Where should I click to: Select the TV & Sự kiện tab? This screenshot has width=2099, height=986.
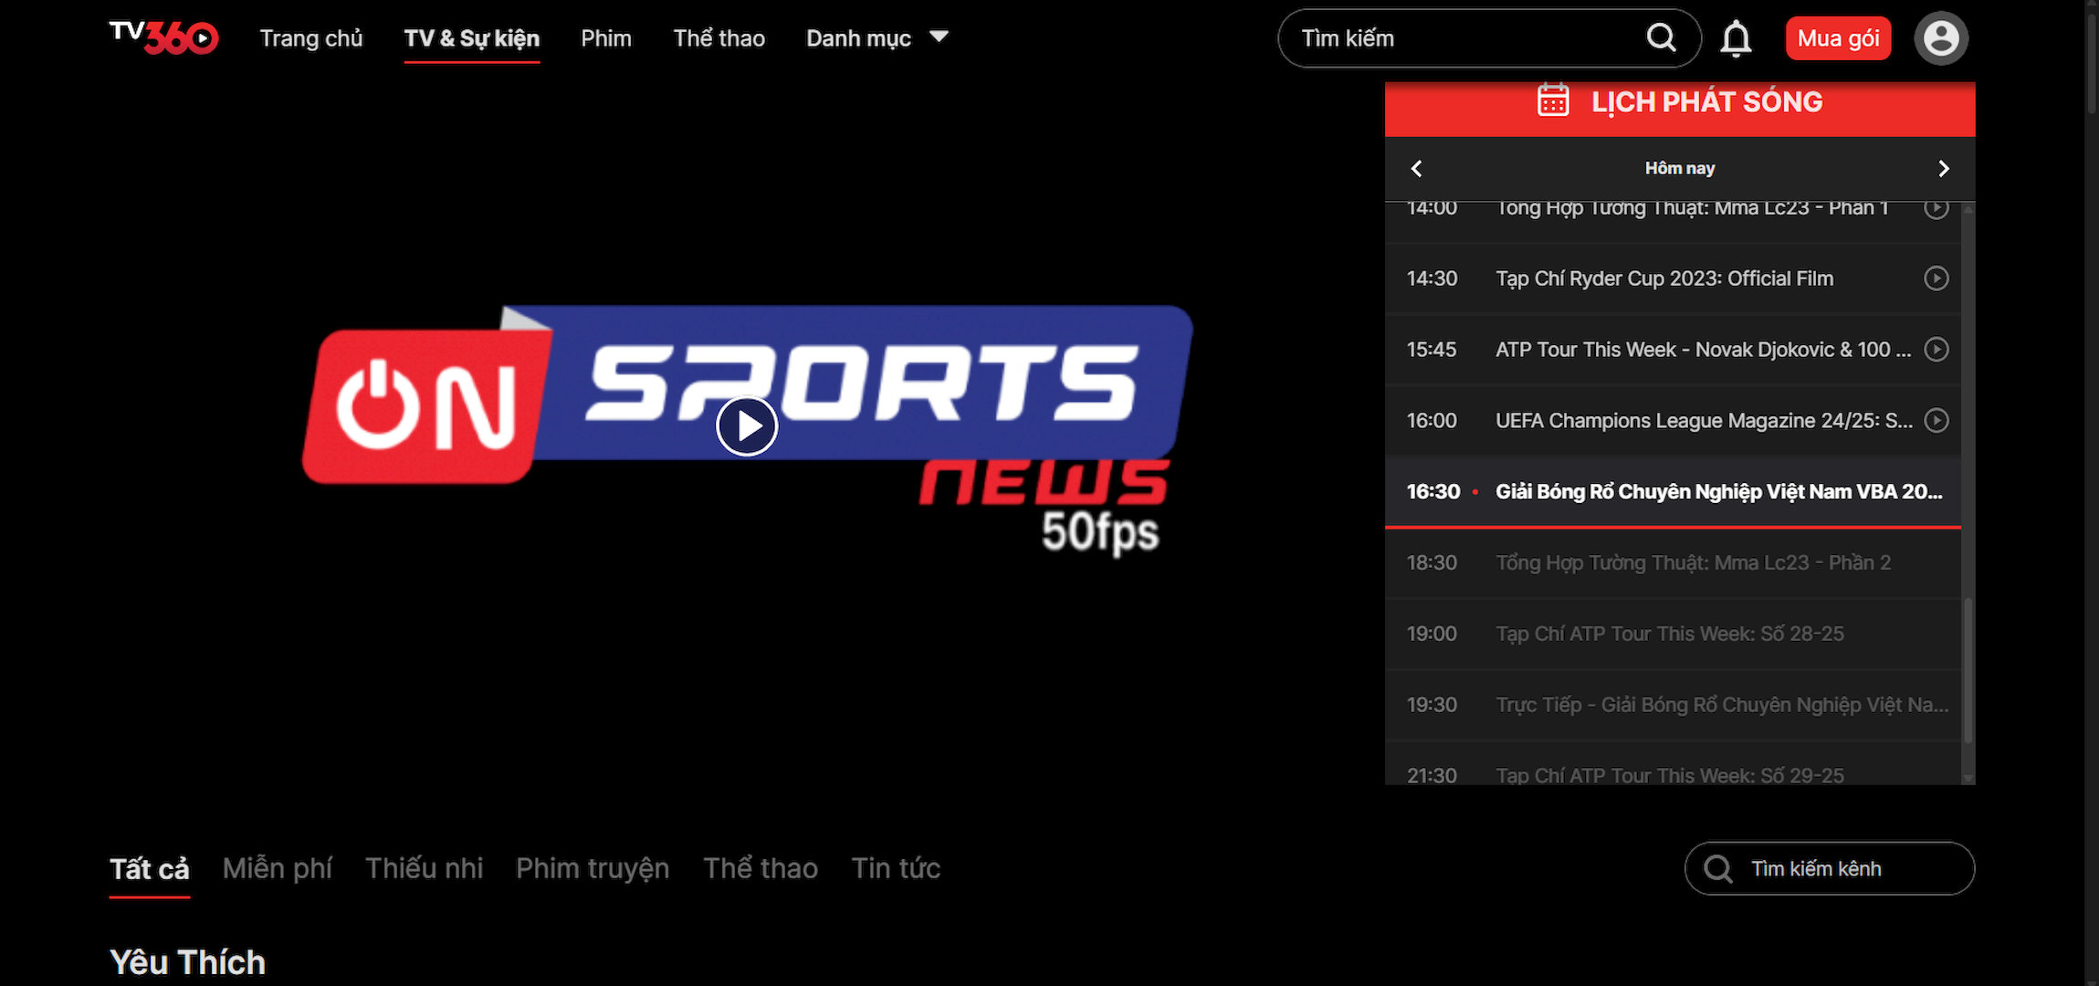pyautogui.click(x=472, y=38)
